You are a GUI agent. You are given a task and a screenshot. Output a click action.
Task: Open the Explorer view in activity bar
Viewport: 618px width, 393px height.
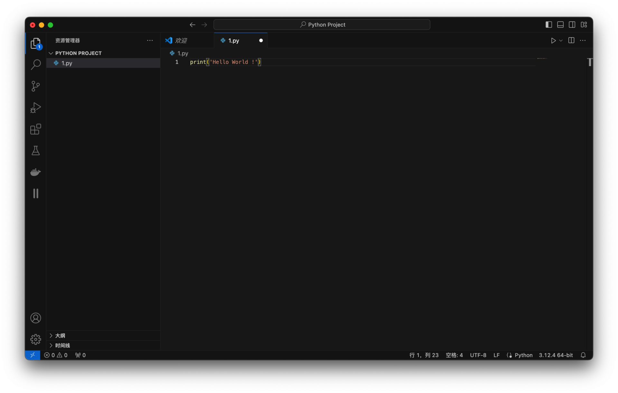pos(35,43)
